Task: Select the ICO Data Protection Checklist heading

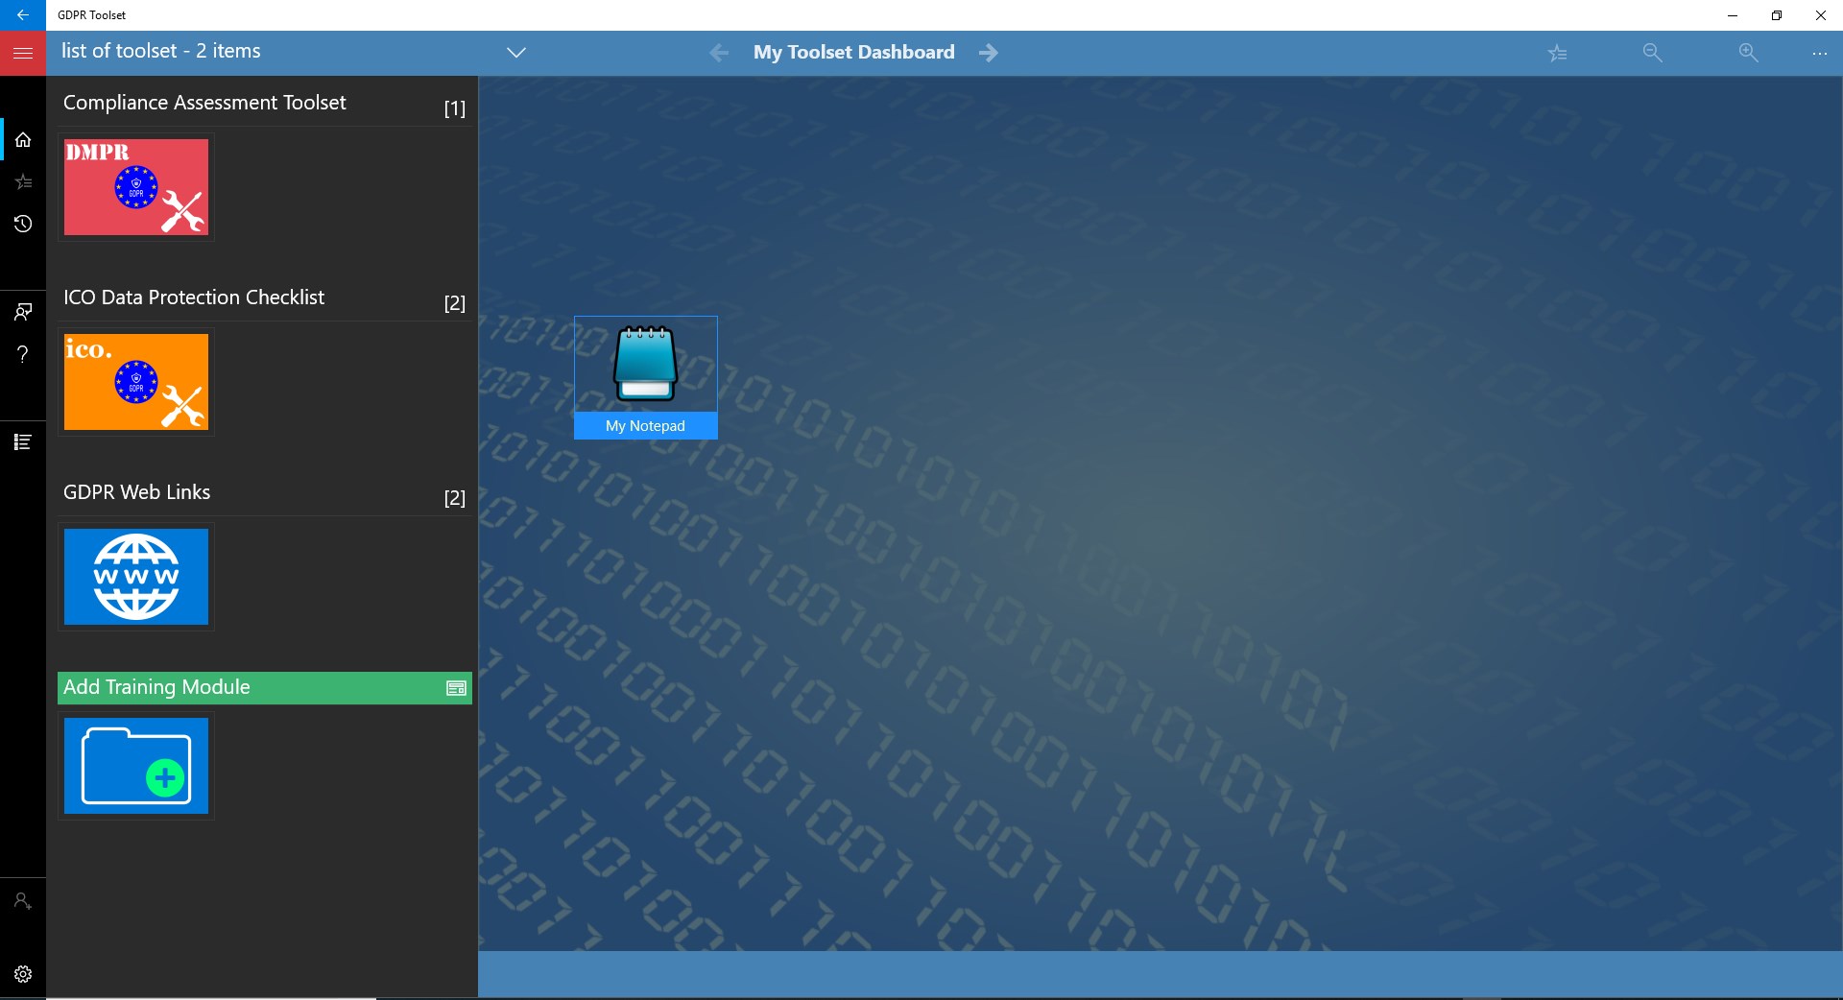Action: coord(194,298)
